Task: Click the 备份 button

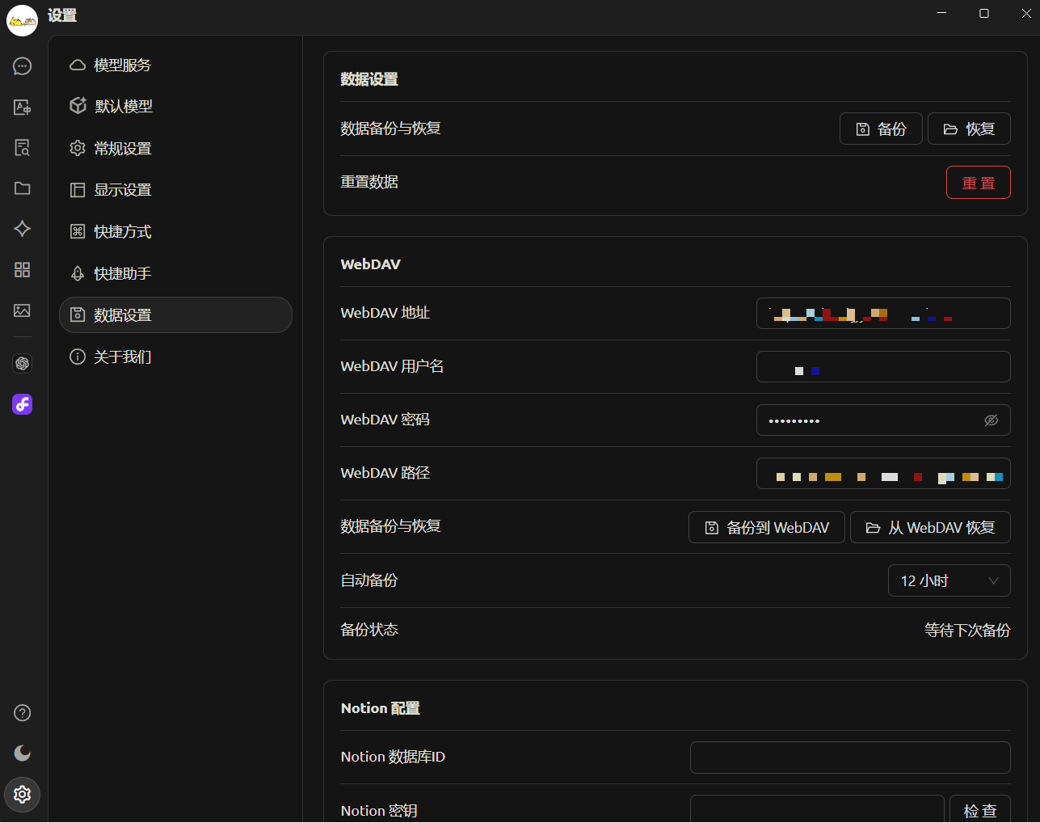Action: tap(881, 129)
